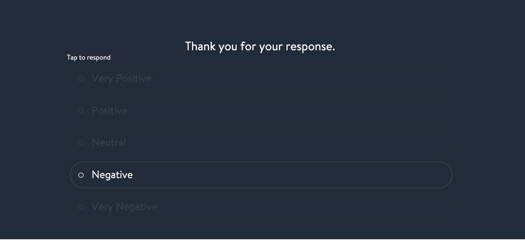Click the words 'Thank you' in the heading
This screenshot has height=240, width=525.
point(206,46)
